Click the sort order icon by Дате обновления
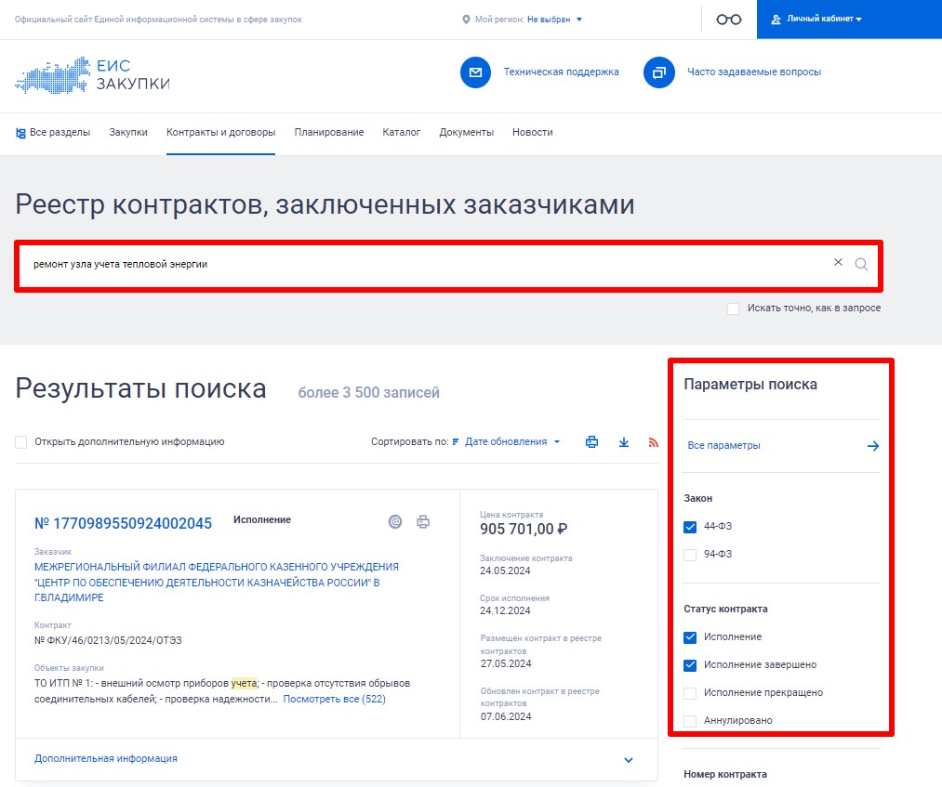Image resolution: width=942 pixels, height=787 pixels. [x=456, y=442]
